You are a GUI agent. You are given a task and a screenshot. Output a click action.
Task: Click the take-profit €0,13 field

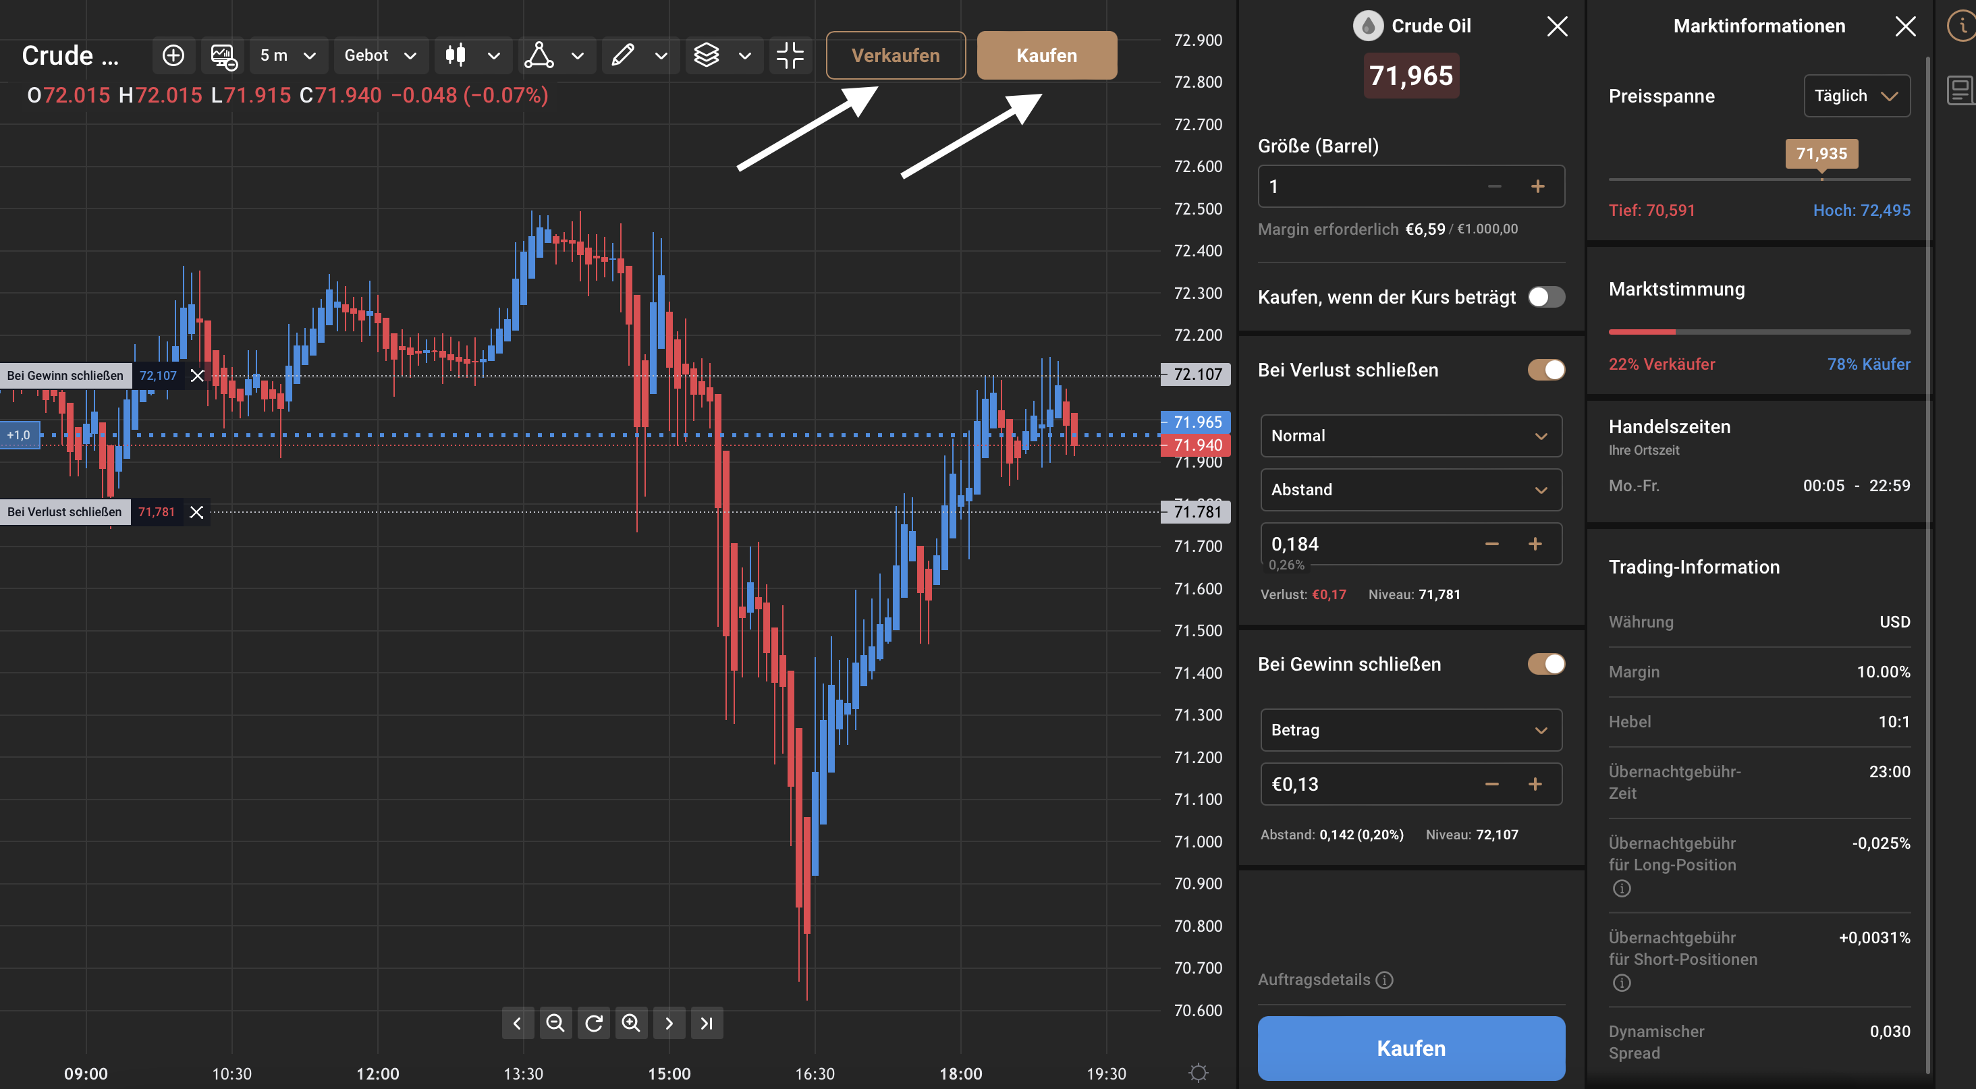pos(1411,785)
